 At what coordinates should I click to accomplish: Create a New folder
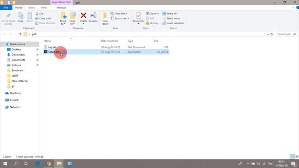click(x=105, y=19)
